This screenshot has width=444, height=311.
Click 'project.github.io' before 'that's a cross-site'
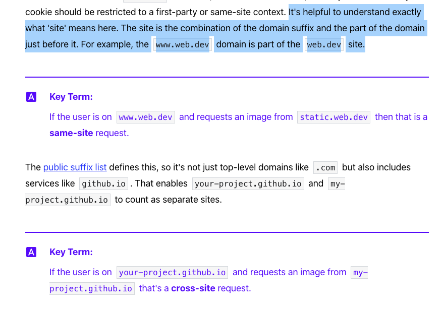click(x=91, y=288)
